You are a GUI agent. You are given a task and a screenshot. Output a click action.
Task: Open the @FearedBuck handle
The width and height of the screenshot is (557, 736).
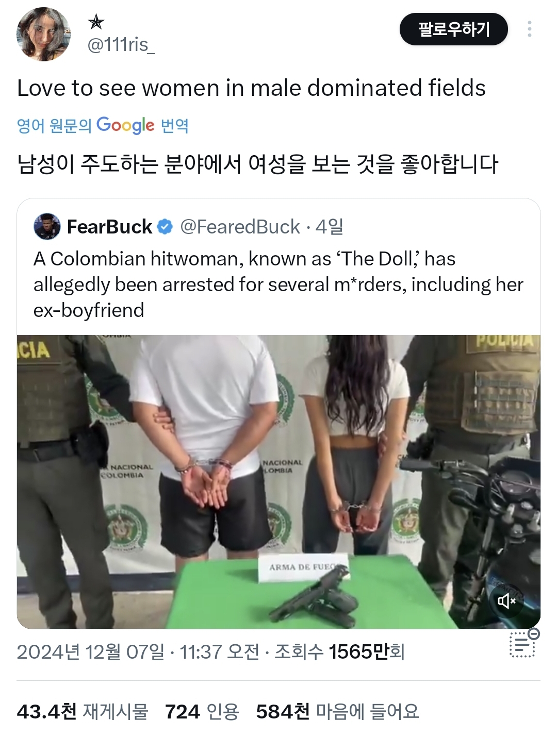(240, 226)
